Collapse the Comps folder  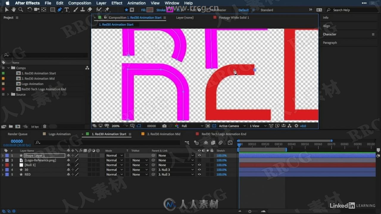coord(8,68)
